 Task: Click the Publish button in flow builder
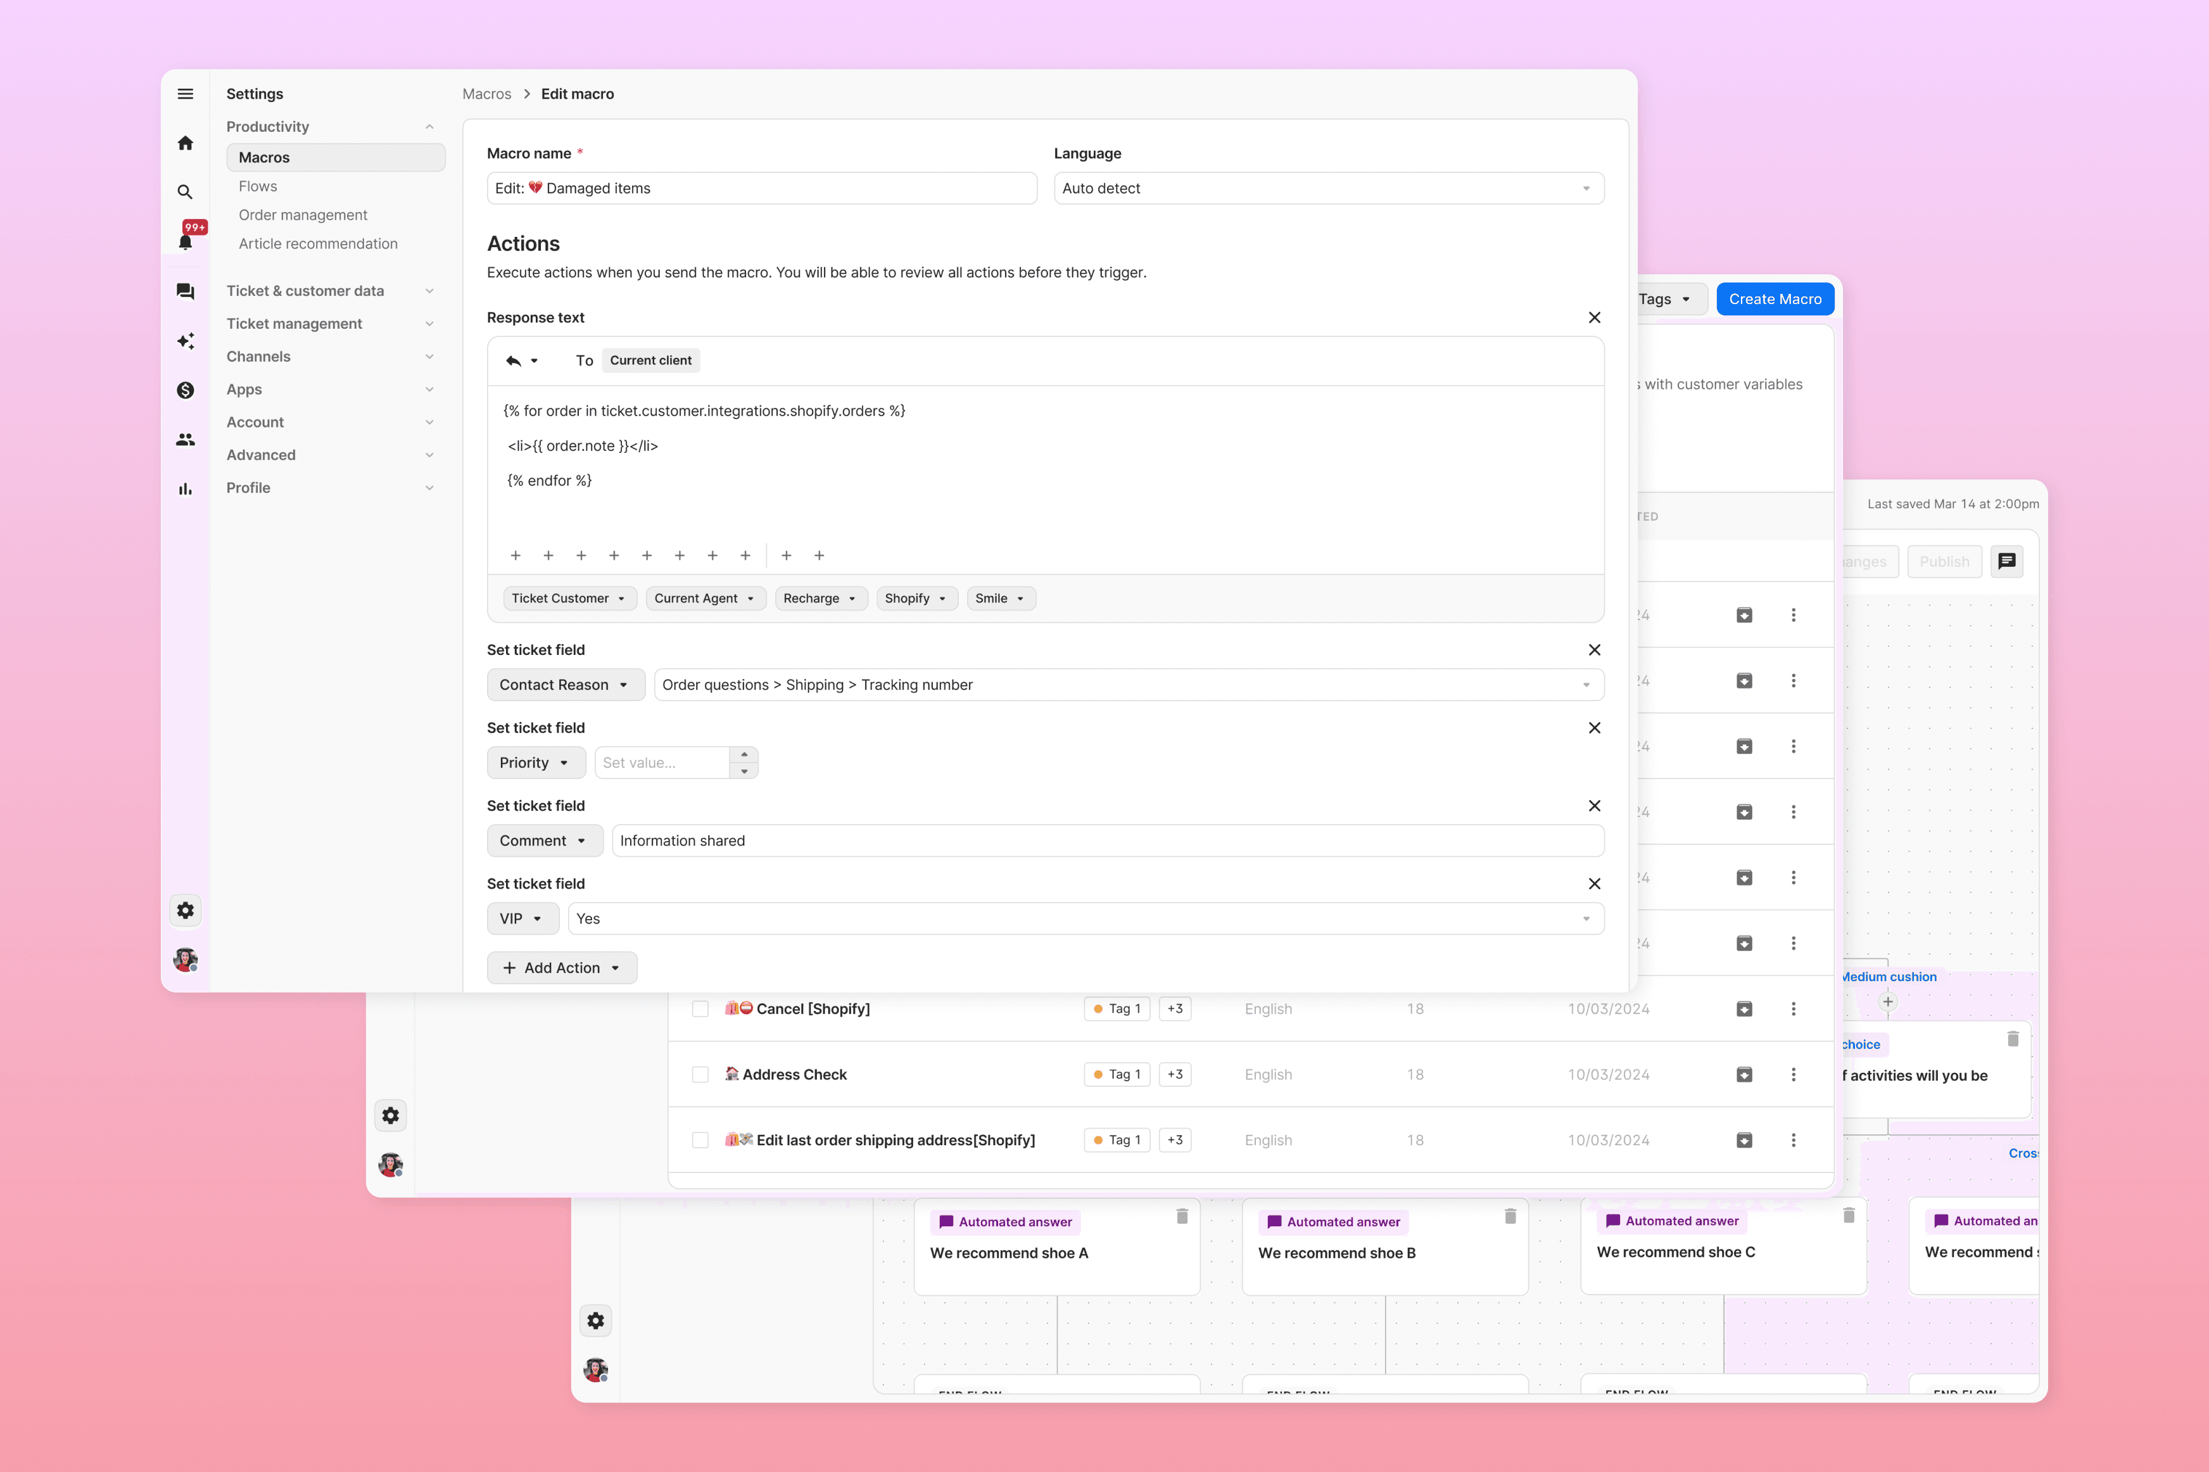(1944, 561)
